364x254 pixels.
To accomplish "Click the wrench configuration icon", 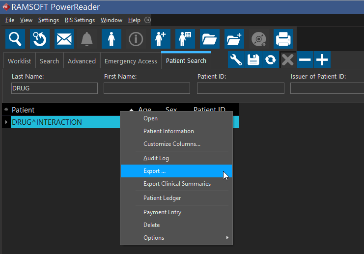I will (236, 59).
